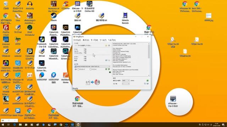
Task: Select the Producer shortcut disc icon
Action: click(41, 42)
